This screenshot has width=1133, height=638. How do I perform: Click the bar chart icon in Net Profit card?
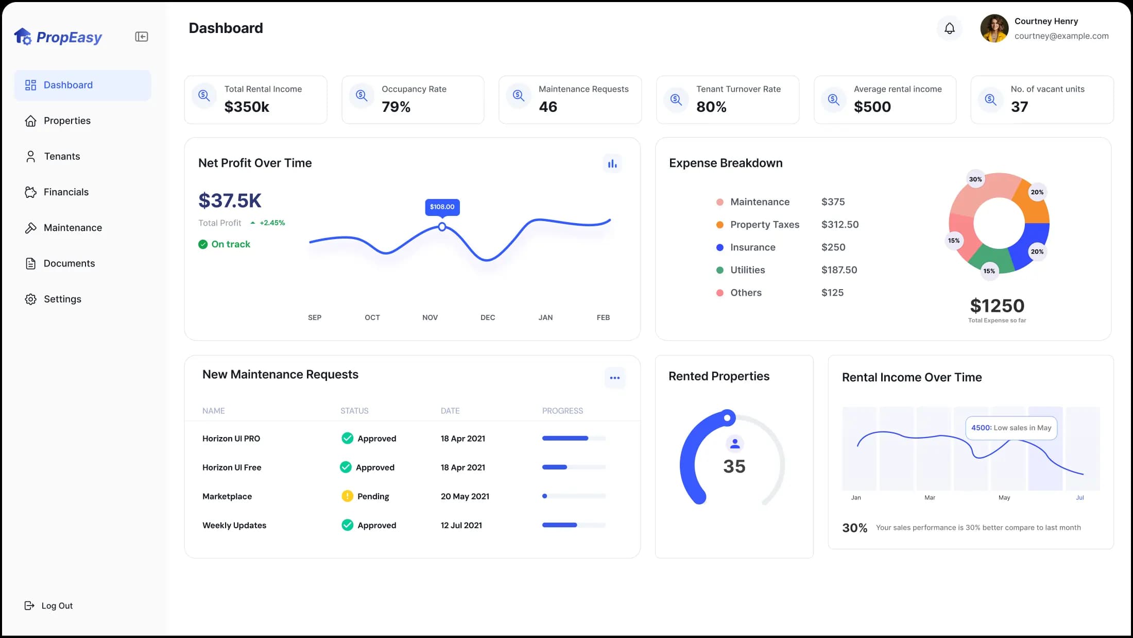tap(612, 164)
